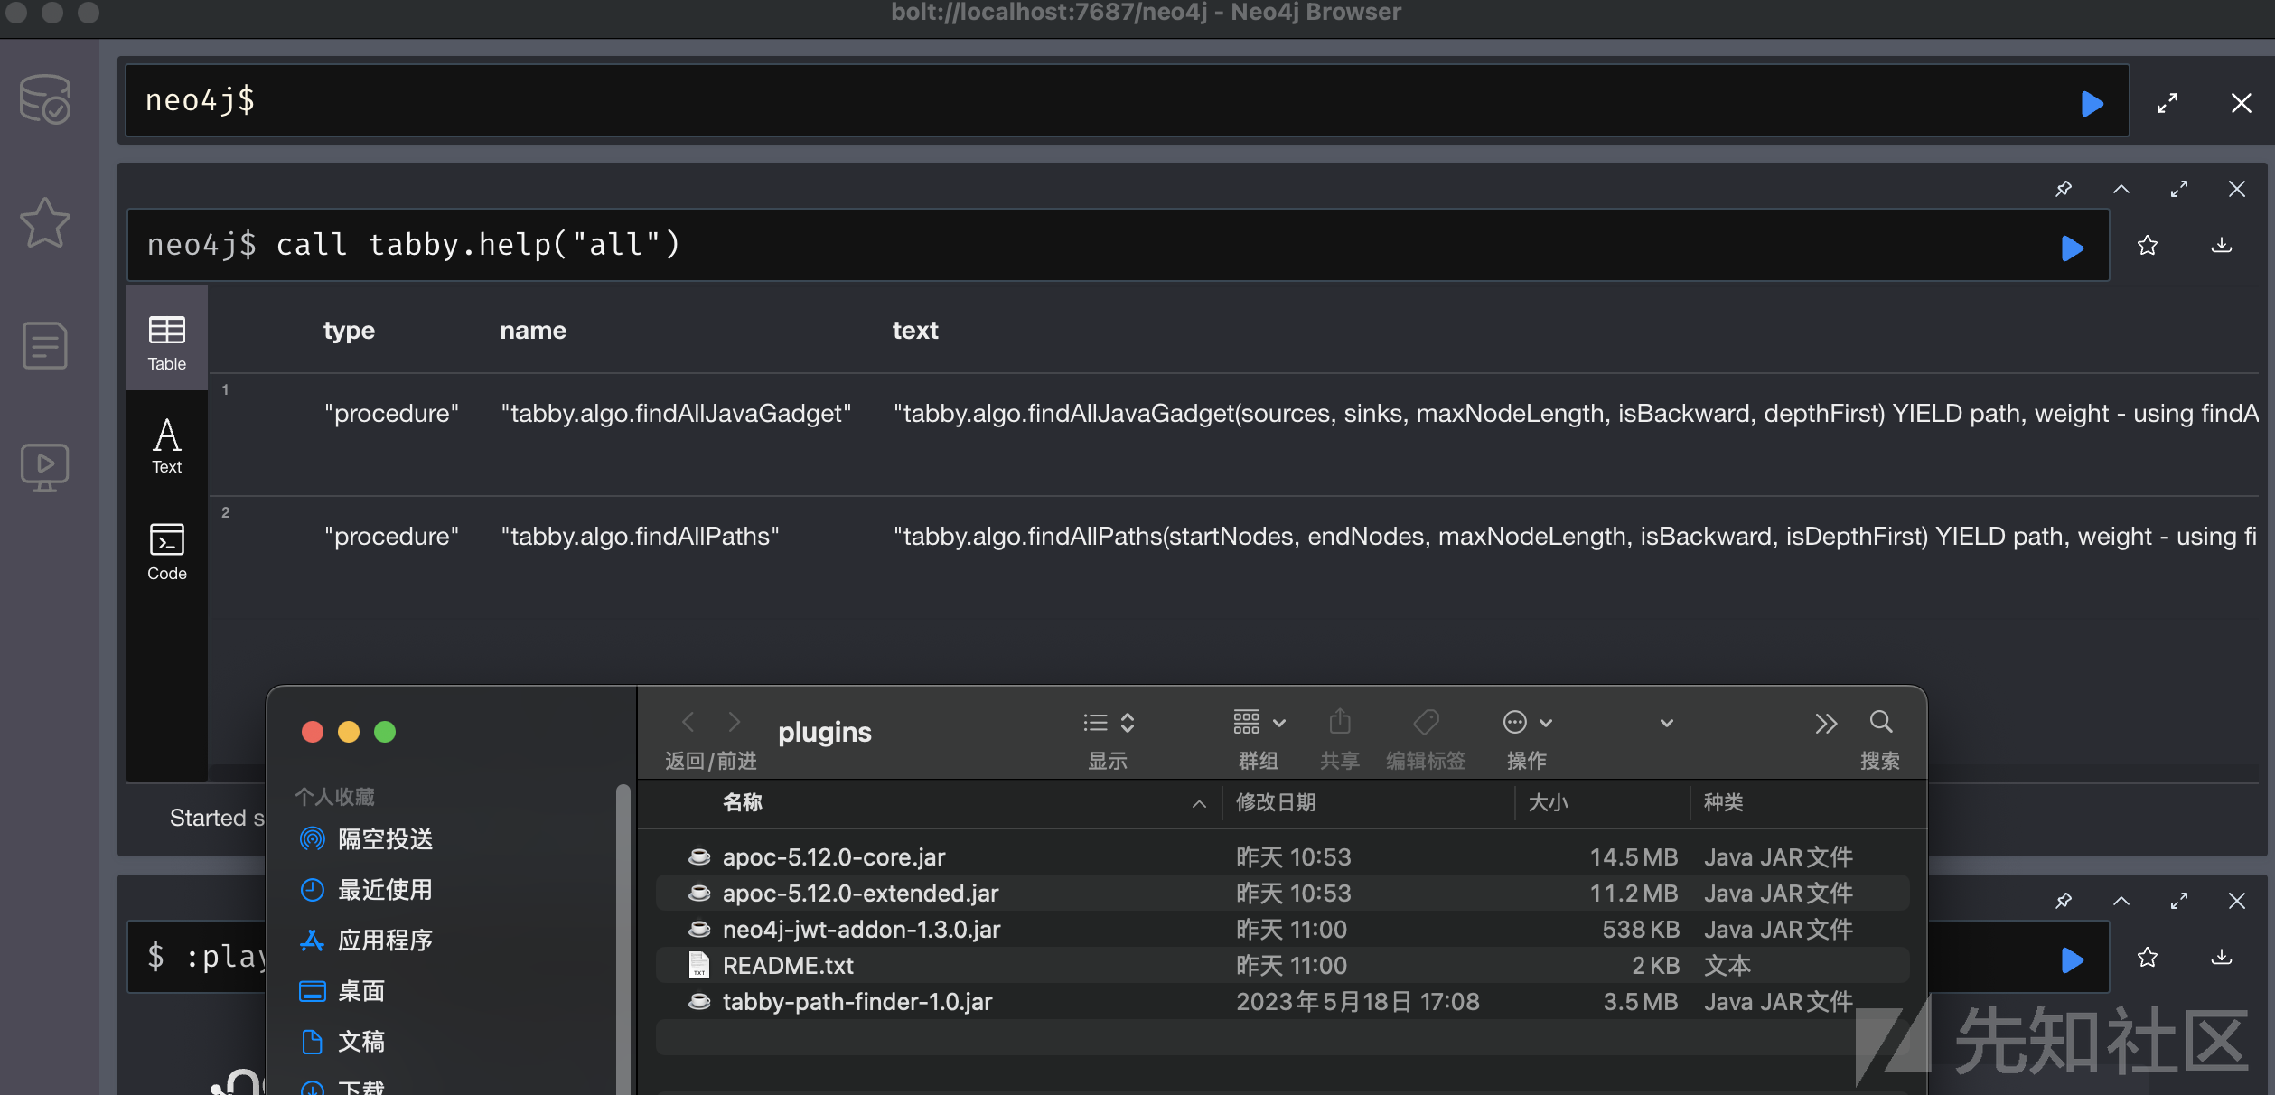Download the tabby.help result export icon
This screenshot has width=2275, height=1095.
click(2221, 246)
